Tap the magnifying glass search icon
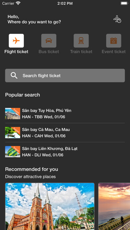The width and height of the screenshot is (130, 230). [x=14, y=76]
